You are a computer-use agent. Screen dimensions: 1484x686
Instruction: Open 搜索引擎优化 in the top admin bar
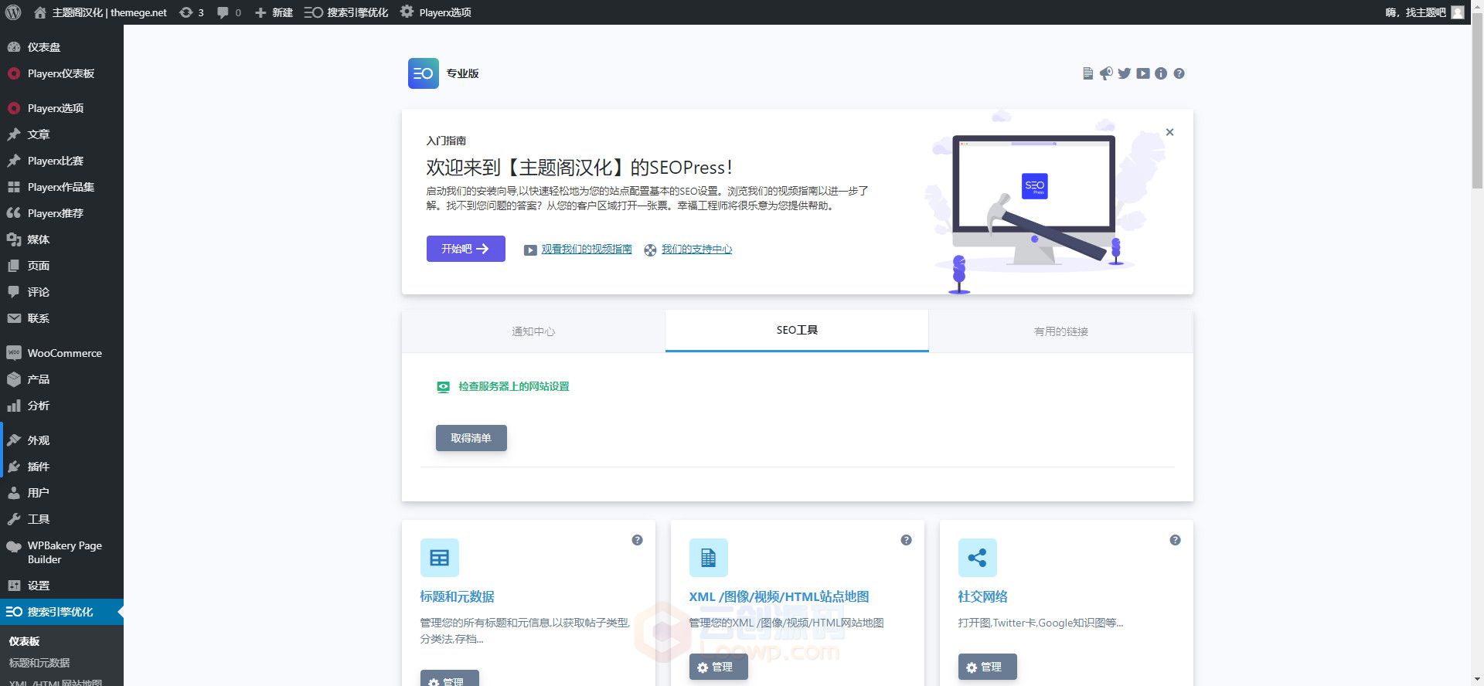pos(346,12)
